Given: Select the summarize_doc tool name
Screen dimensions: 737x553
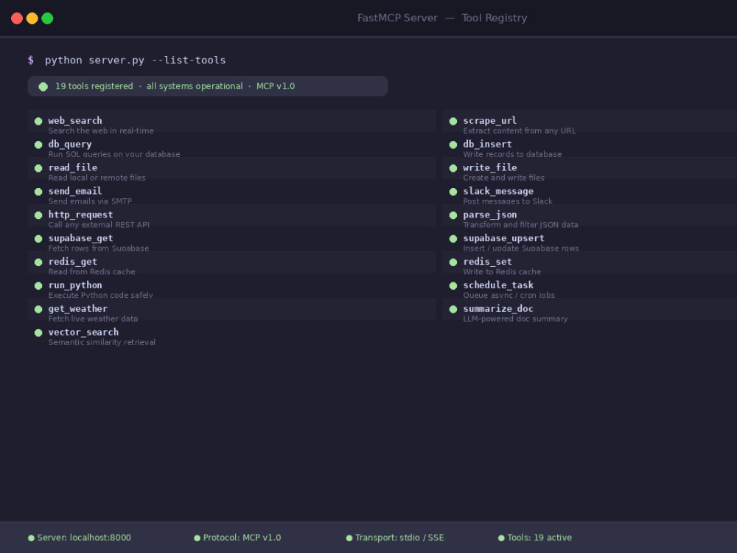Looking at the screenshot, I should 498,309.
